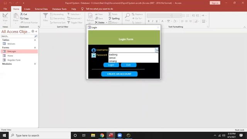Viewport: 247px width, 139px height.
Task: Collapse the Tables group in navigation pane
Action: (35, 40)
